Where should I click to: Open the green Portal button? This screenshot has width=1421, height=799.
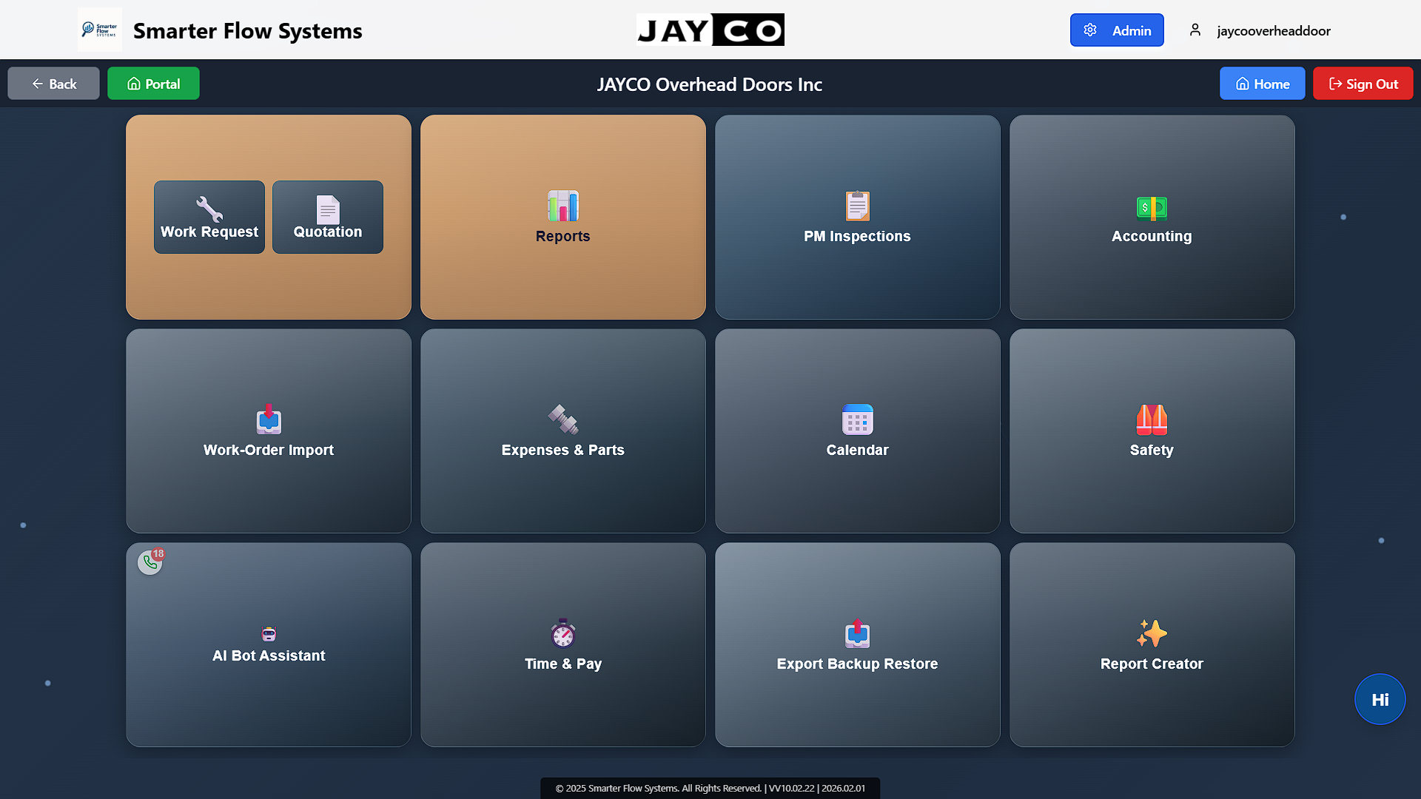153,84
